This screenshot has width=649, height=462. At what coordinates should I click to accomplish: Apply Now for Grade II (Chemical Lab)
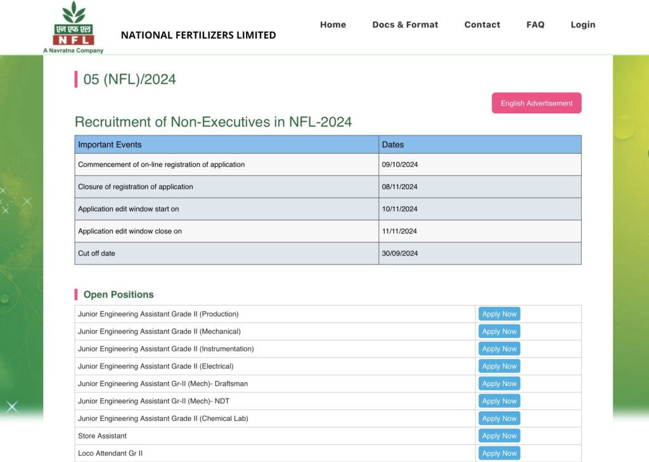(499, 418)
